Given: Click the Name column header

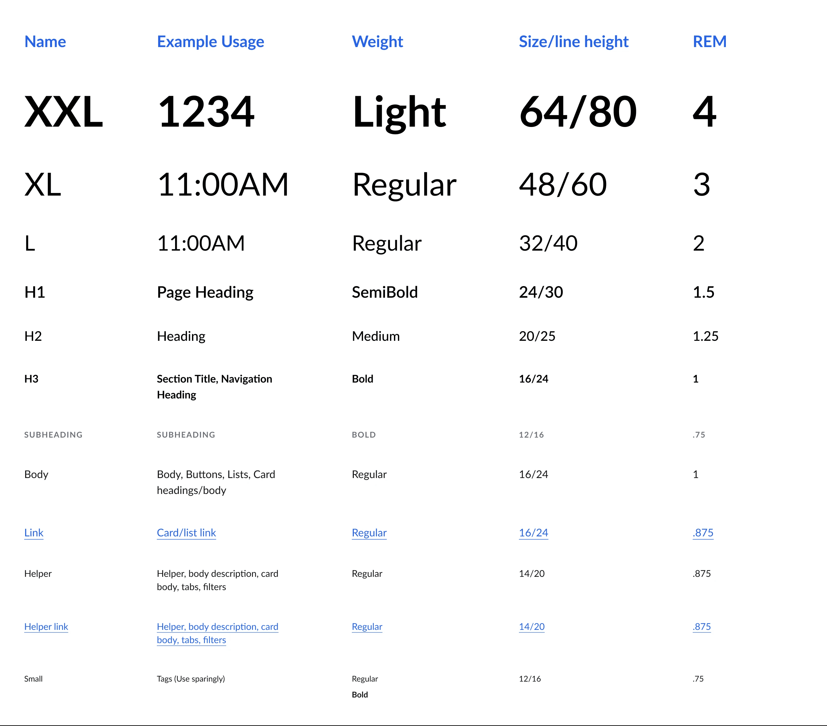Looking at the screenshot, I should [45, 42].
